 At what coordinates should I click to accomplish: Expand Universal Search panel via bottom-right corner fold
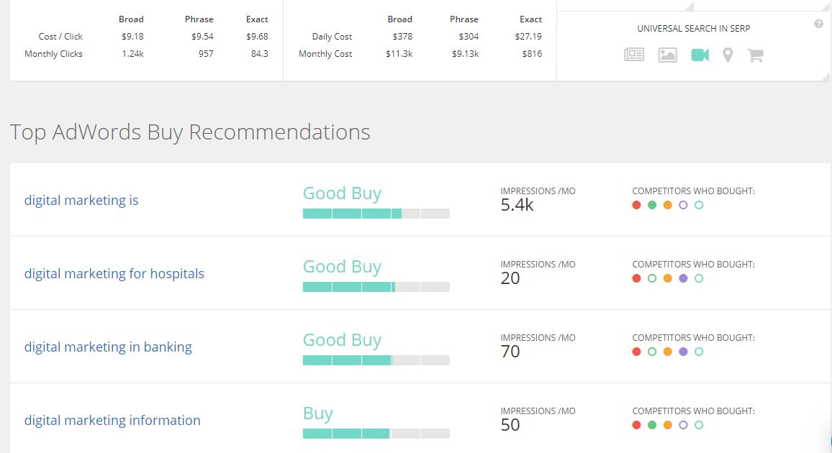pos(826,75)
